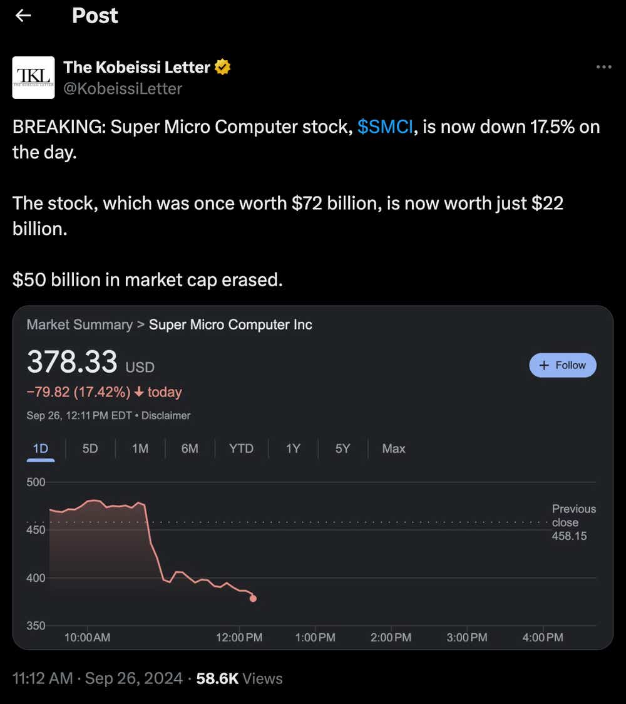Open Super Micro Computer Inc details
The image size is (626, 704).
230,324
